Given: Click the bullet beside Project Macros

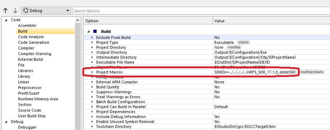Looking at the screenshot, I should (92, 72).
